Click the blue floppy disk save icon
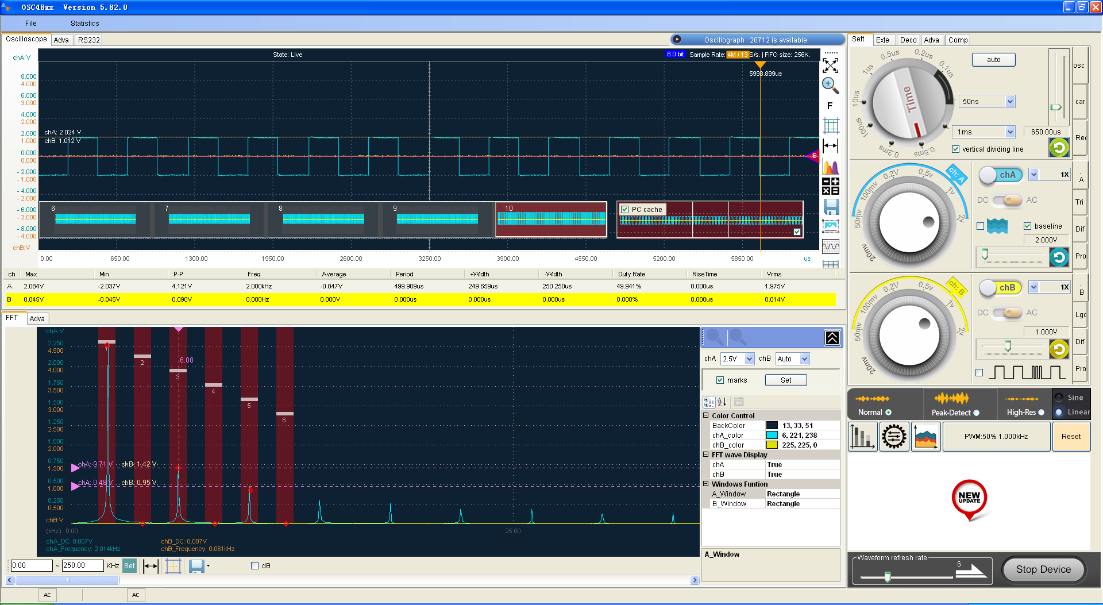The height and width of the screenshot is (605, 1103). (x=831, y=206)
